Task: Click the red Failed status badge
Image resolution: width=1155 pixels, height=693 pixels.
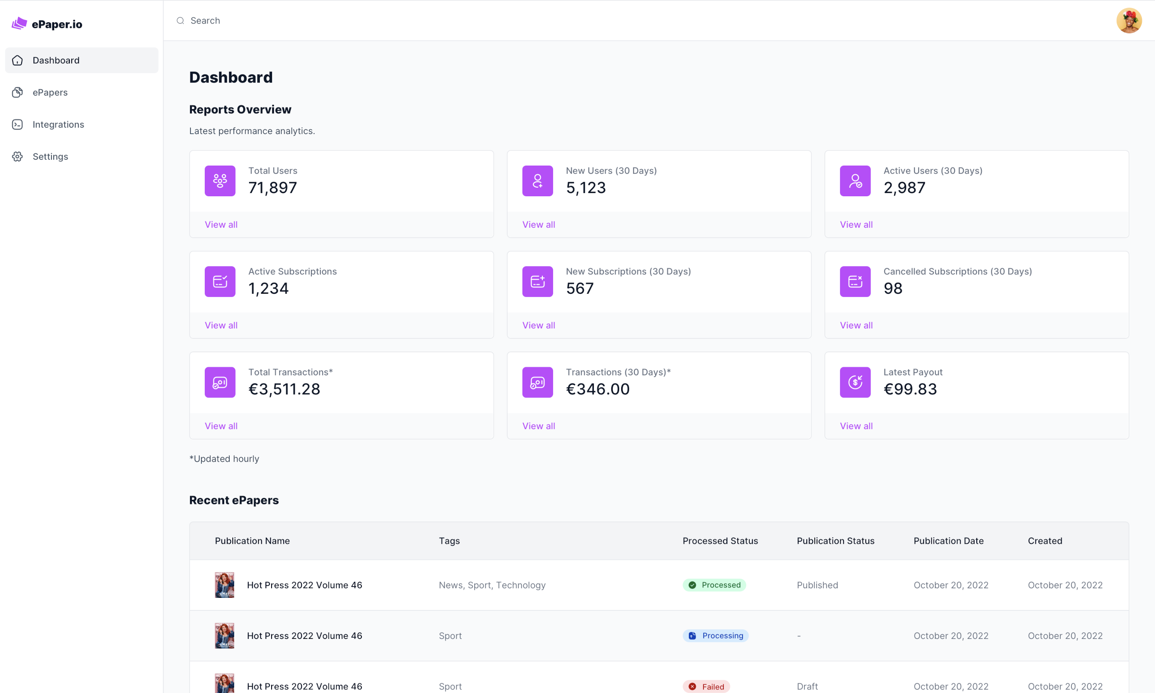Action: pyautogui.click(x=706, y=687)
